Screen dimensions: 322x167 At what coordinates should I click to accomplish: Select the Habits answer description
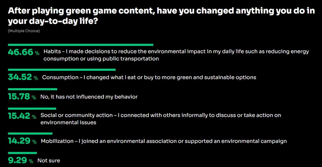click(176, 55)
